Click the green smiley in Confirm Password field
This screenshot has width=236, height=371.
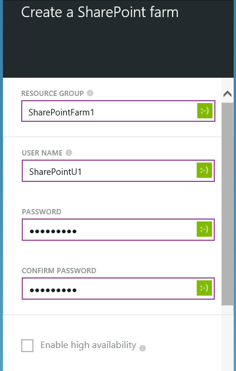[204, 288]
